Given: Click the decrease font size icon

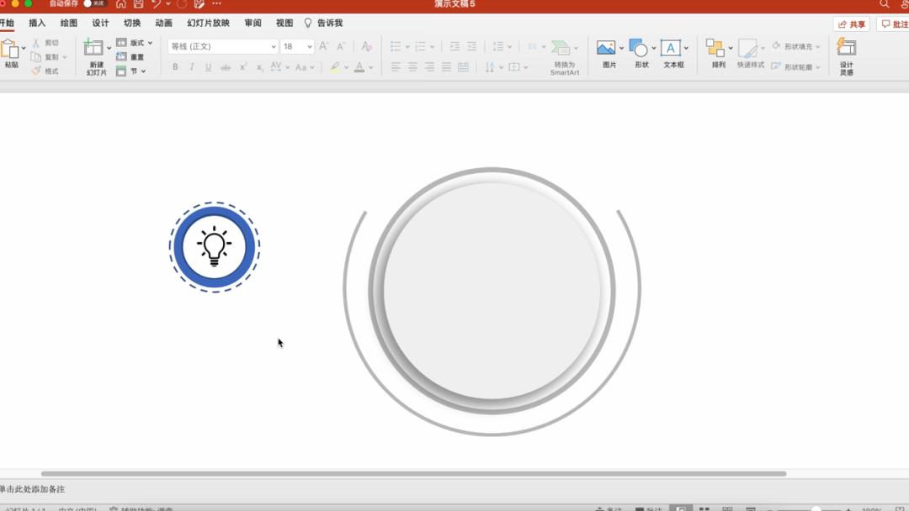Looking at the screenshot, I should pos(342,46).
